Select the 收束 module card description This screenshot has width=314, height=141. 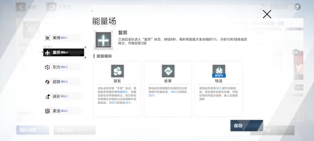coord(168,92)
